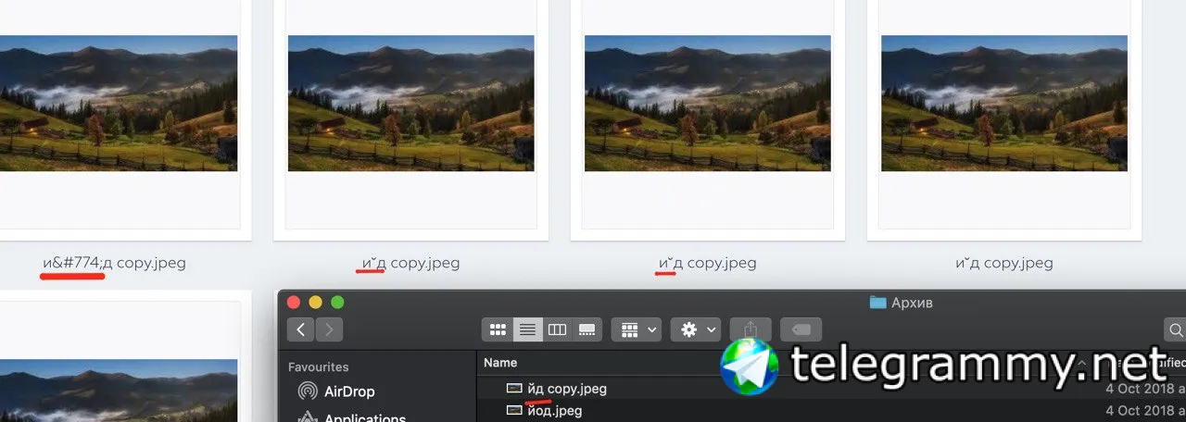The image size is (1186, 422).
Task: Switch Finder to gallery view
Action: [587, 329]
